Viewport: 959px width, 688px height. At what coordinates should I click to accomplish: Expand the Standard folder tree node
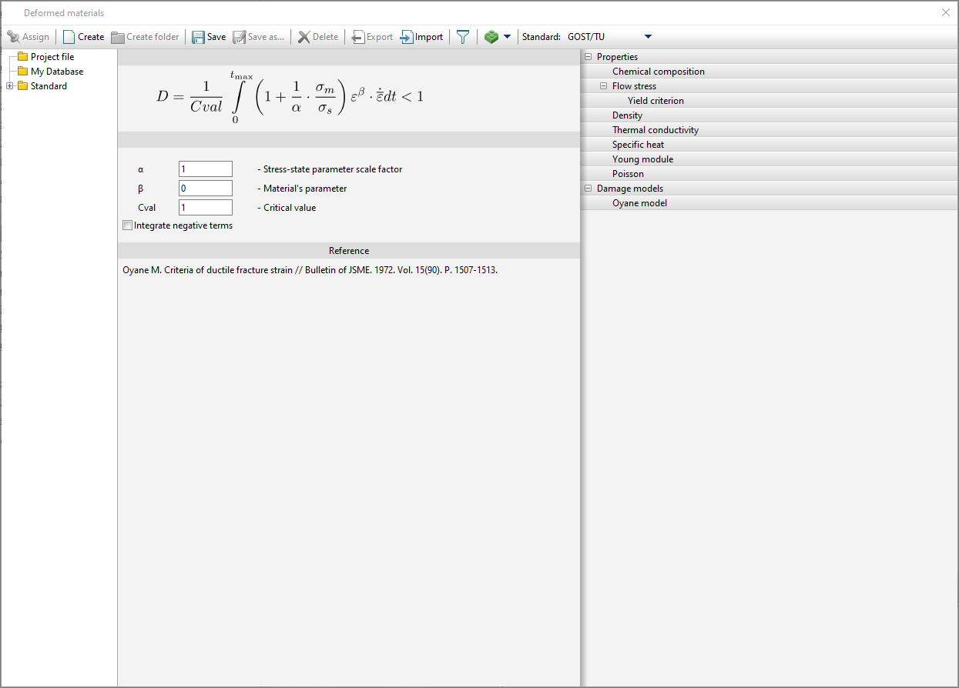[x=10, y=86]
